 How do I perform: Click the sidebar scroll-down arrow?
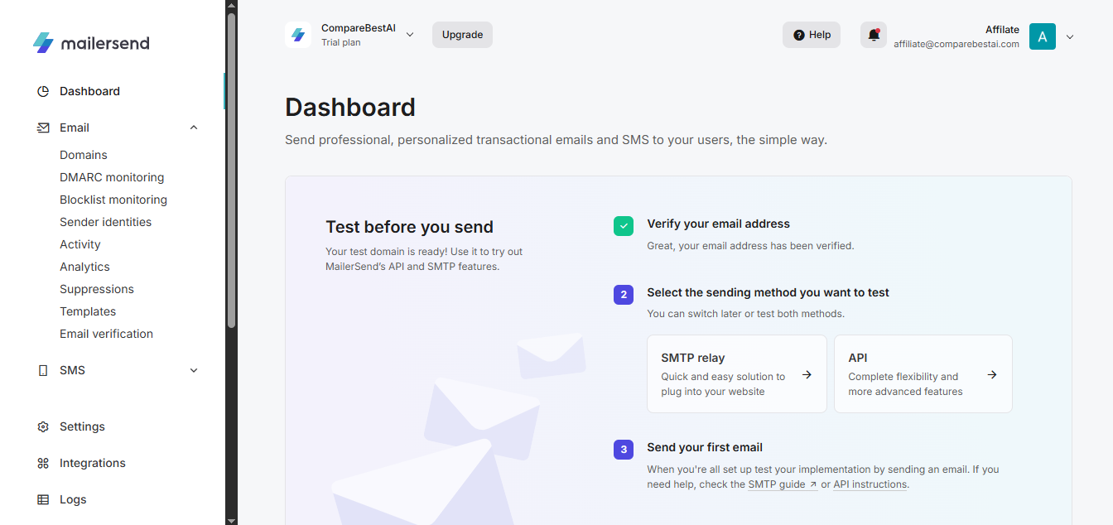(232, 519)
